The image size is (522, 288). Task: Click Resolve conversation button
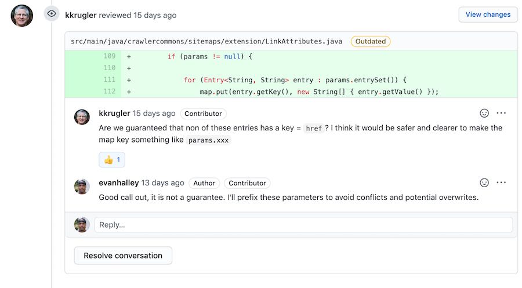123,256
